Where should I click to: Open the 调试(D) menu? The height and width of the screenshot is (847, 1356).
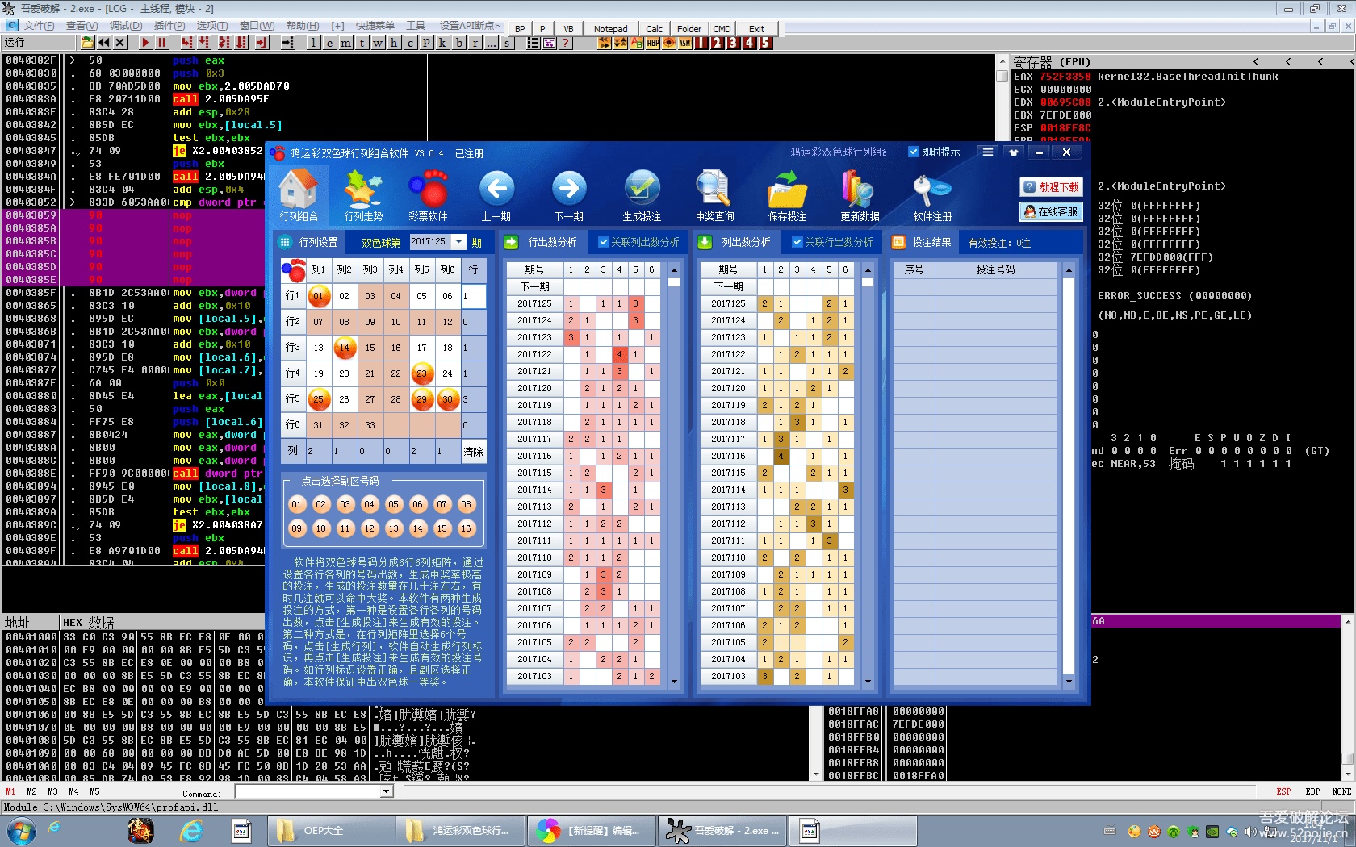point(125,27)
